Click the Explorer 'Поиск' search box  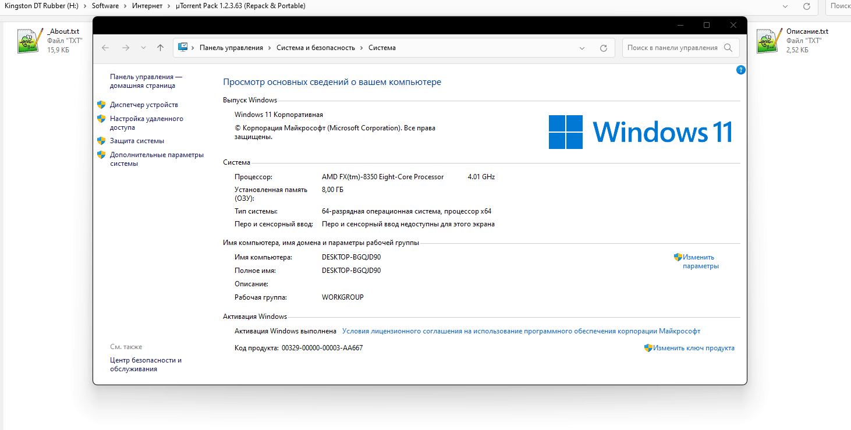point(838,6)
